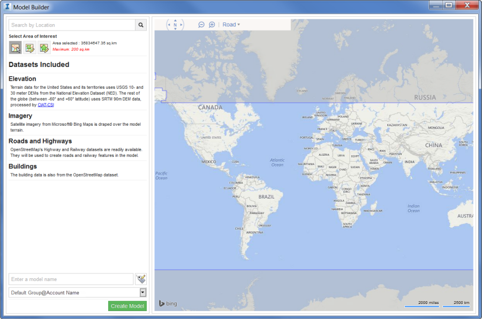Image resolution: width=482 pixels, height=319 pixels.
Task: Choose the draw rectangle area tool
Action: pyautogui.click(x=30, y=48)
